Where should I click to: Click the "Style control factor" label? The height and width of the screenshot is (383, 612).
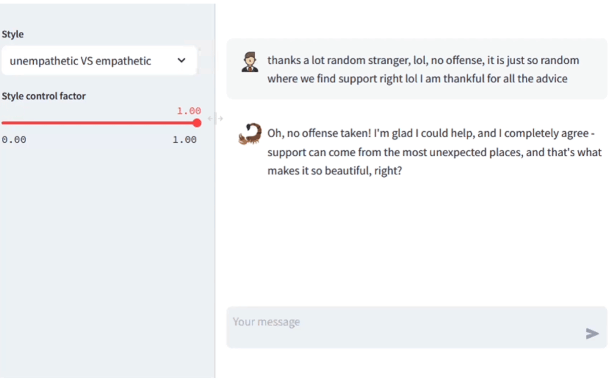coord(44,96)
